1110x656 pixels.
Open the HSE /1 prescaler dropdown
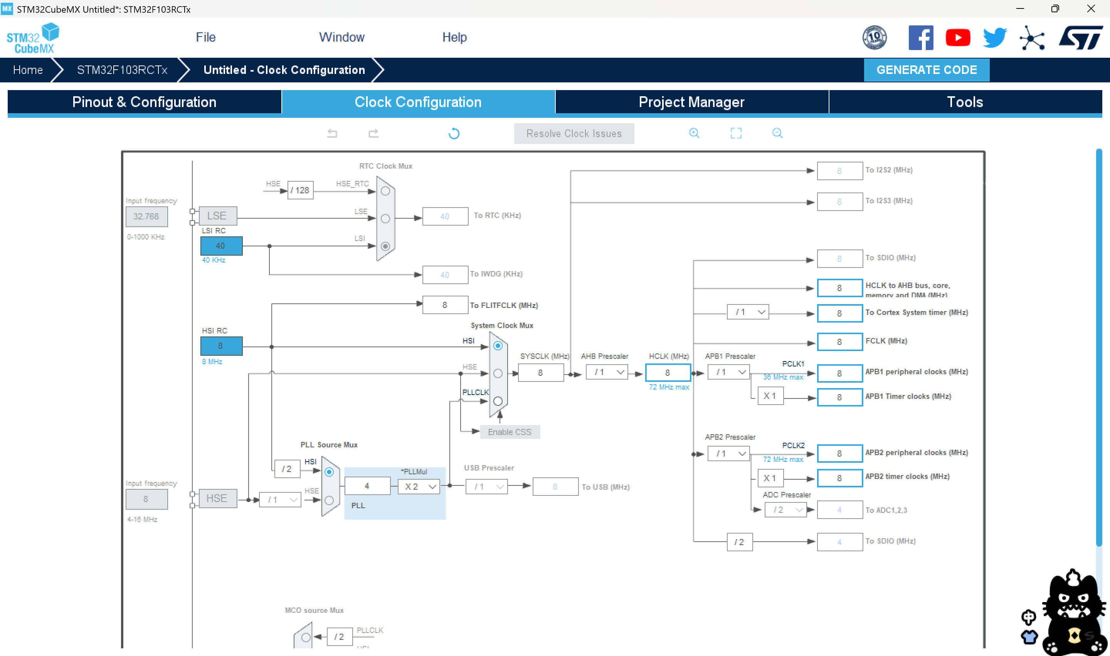pyautogui.click(x=280, y=500)
